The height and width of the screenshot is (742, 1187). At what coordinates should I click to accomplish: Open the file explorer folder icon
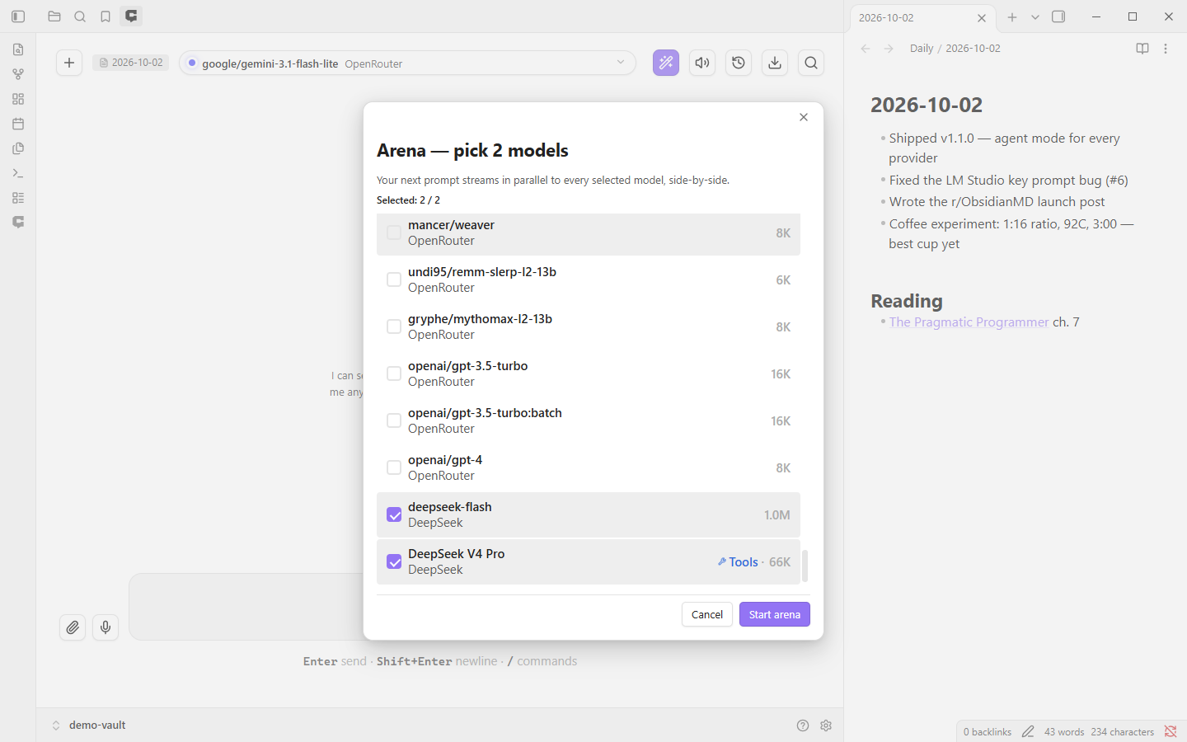(54, 16)
